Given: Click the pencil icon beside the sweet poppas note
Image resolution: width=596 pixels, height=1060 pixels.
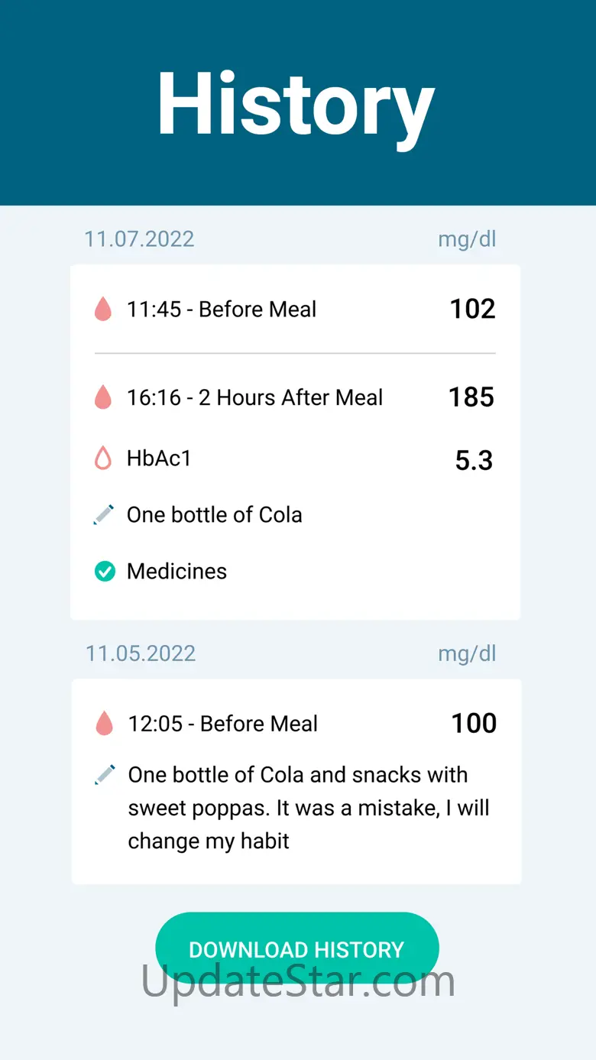Looking at the screenshot, I should 105,775.
